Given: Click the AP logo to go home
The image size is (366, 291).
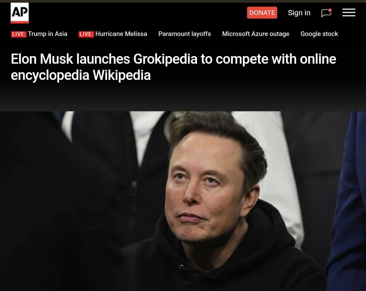Looking at the screenshot, I should pos(20,13).
